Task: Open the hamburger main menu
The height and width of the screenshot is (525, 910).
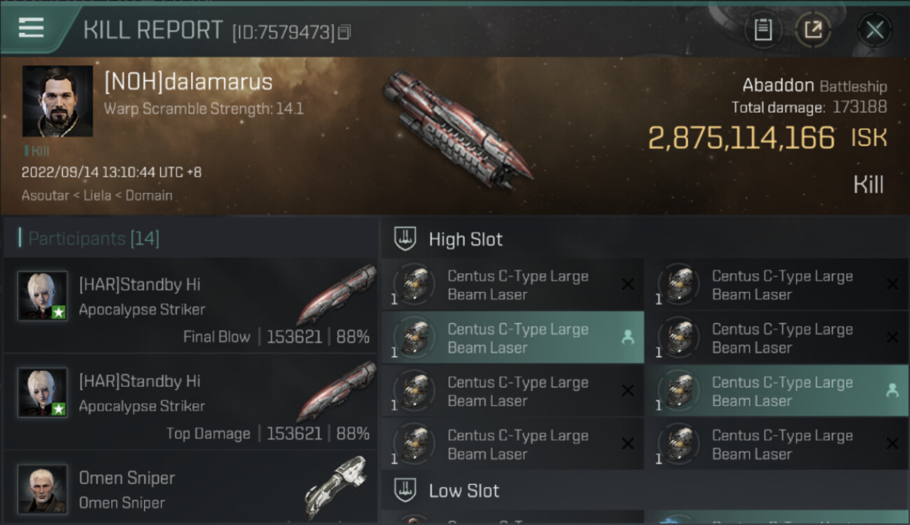Action: [31, 28]
